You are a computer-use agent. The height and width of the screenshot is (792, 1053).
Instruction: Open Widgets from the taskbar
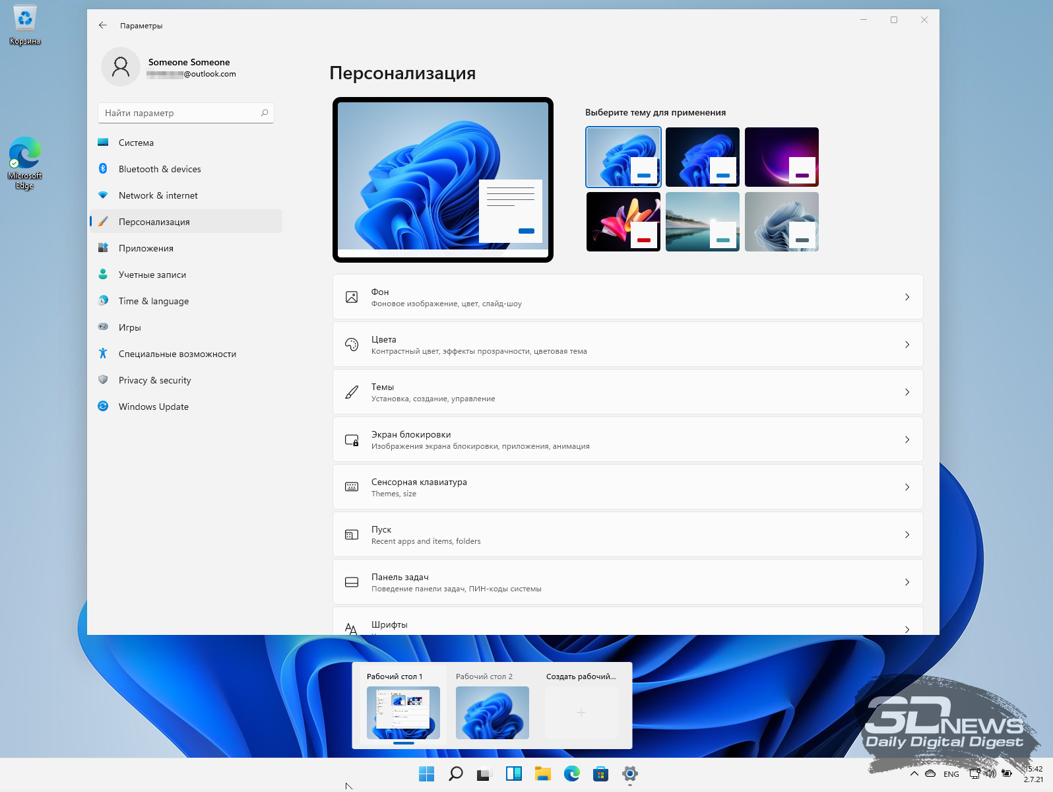tap(514, 774)
